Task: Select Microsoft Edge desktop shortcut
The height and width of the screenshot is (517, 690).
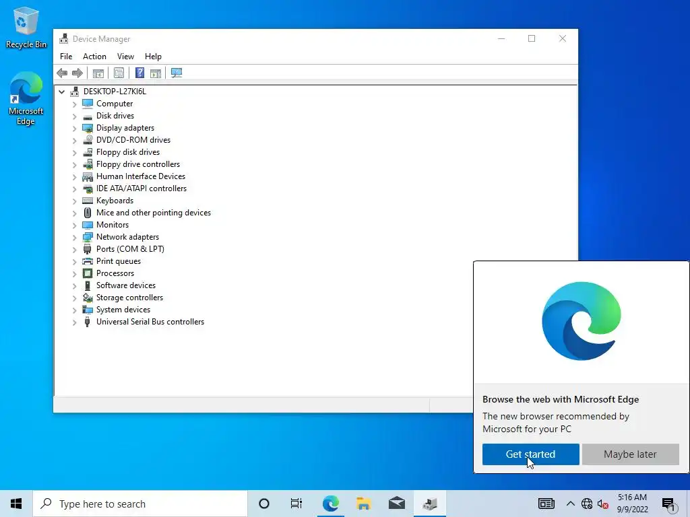Action: point(26,99)
